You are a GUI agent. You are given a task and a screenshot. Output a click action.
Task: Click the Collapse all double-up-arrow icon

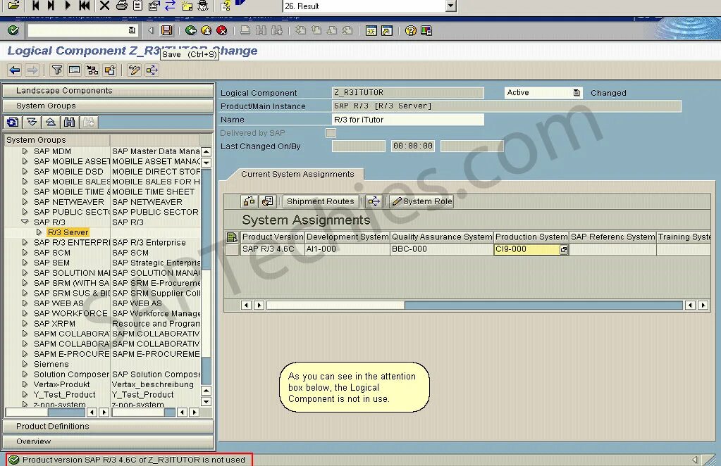(x=51, y=122)
